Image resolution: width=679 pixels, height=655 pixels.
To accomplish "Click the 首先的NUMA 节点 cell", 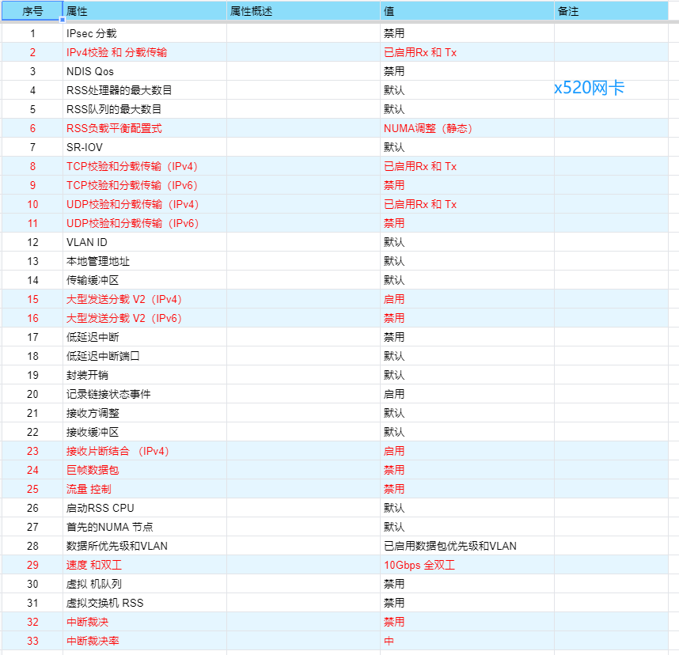I will point(145,527).
